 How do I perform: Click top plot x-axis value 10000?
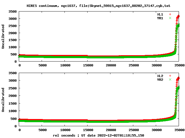coord(65,65)
